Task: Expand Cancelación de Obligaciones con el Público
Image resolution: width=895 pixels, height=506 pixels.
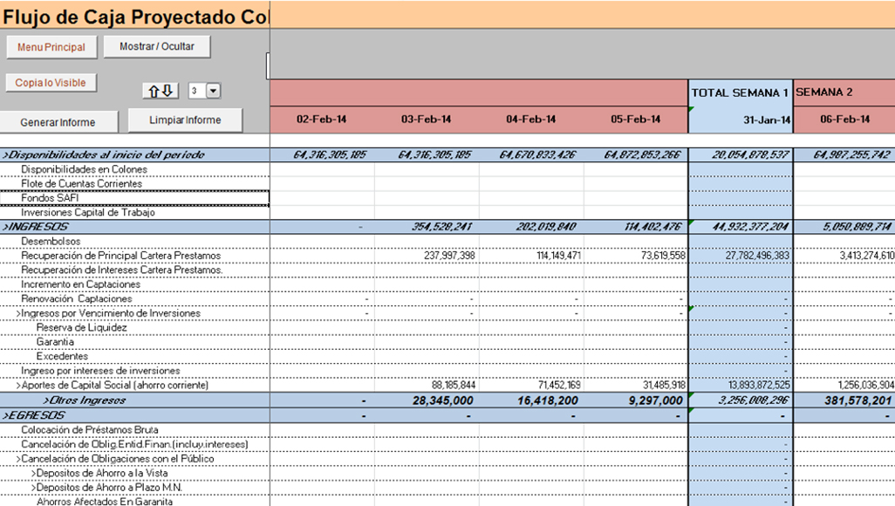Action: pyautogui.click(x=115, y=459)
